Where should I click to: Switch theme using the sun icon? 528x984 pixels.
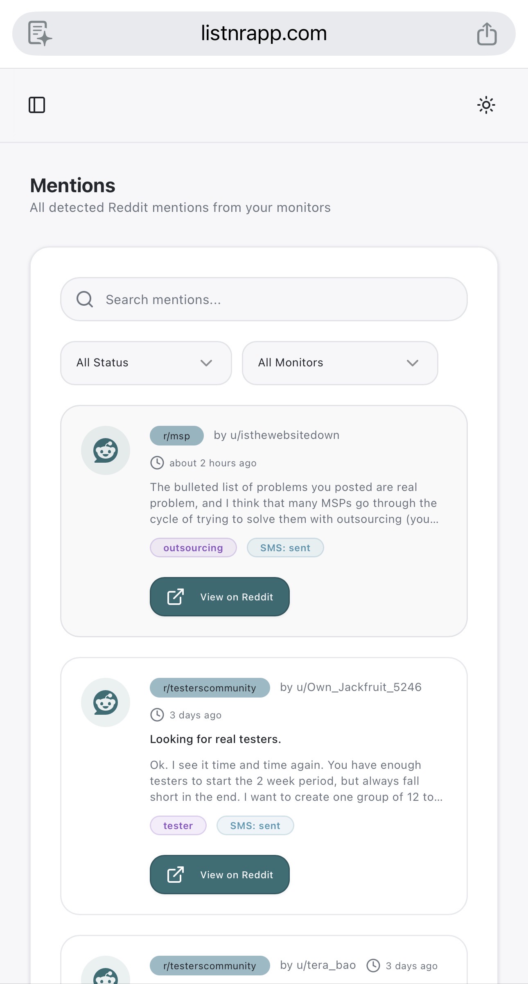coord(486,105)
